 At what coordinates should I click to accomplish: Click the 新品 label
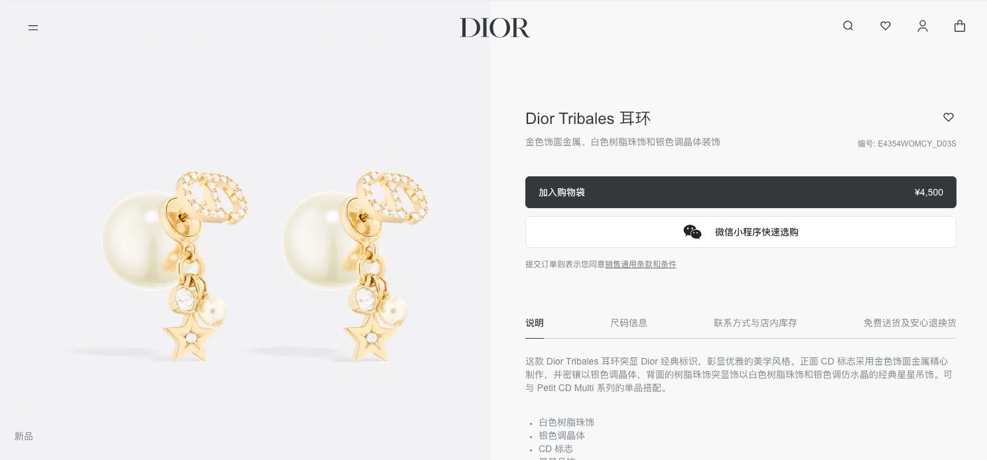point(24,436)
